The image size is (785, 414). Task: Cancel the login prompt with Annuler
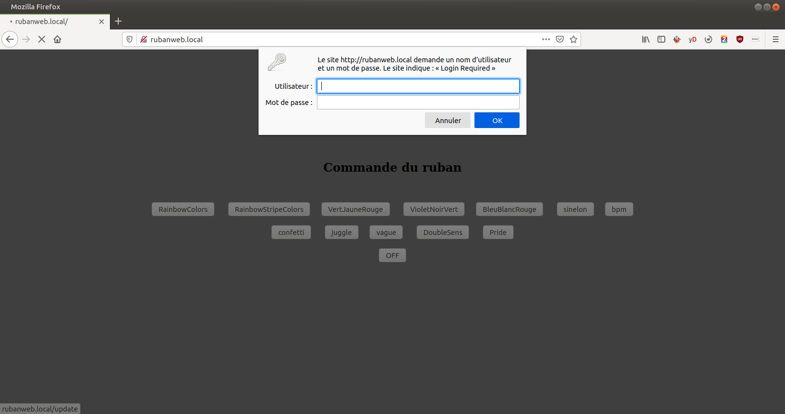[447, 120]
